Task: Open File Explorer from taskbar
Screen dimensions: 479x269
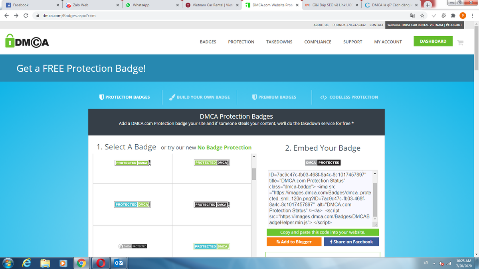Action: tap(45, 263)
